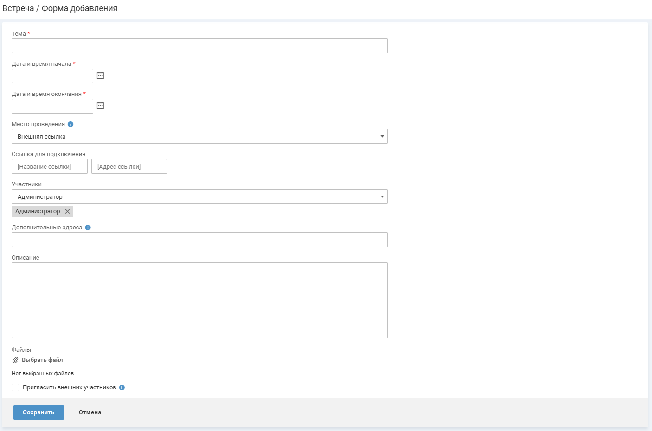Enable Пригласить внешних участников checkbox

tap(15, 387)
